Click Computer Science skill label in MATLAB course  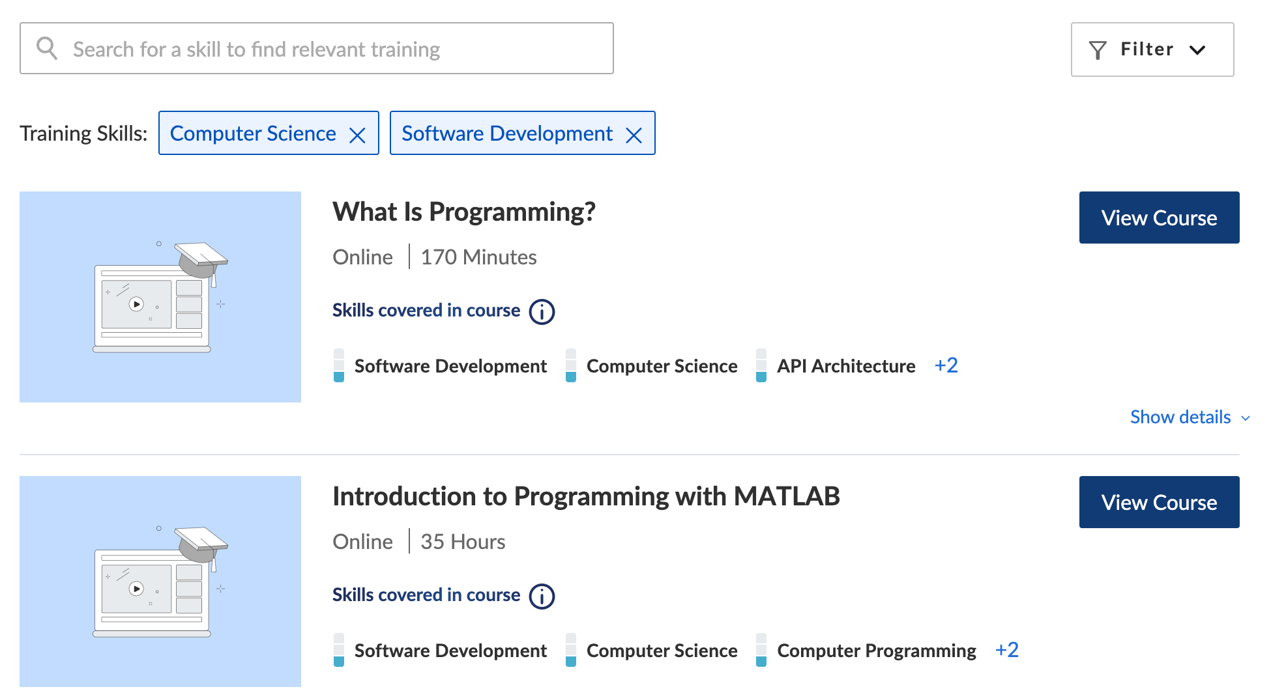pyautogui.click(x=662, y=651)
